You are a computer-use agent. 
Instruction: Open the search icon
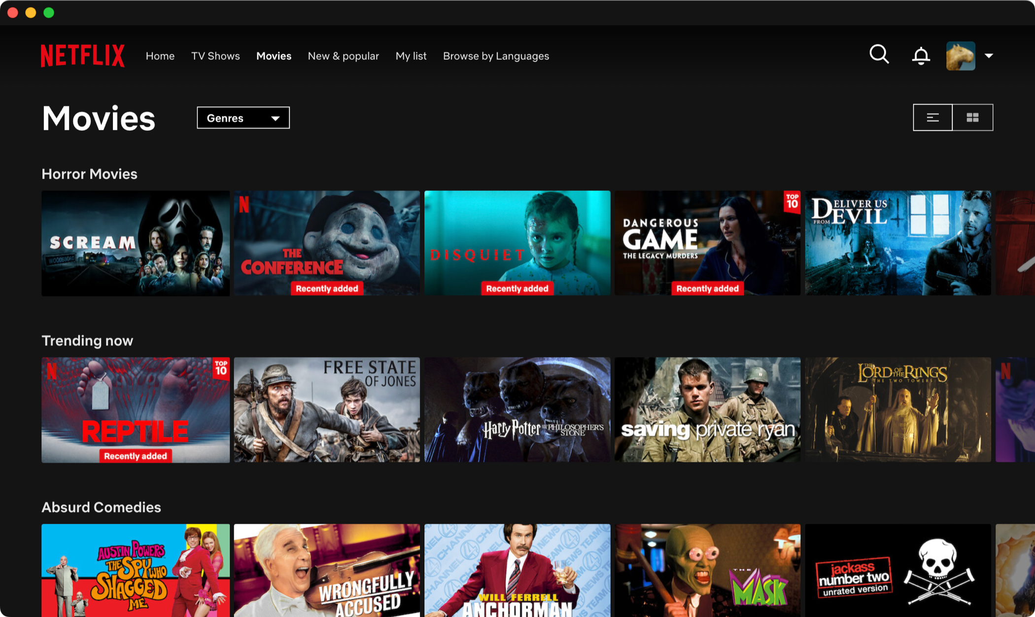pyautogui.click(x=879, y=55)
